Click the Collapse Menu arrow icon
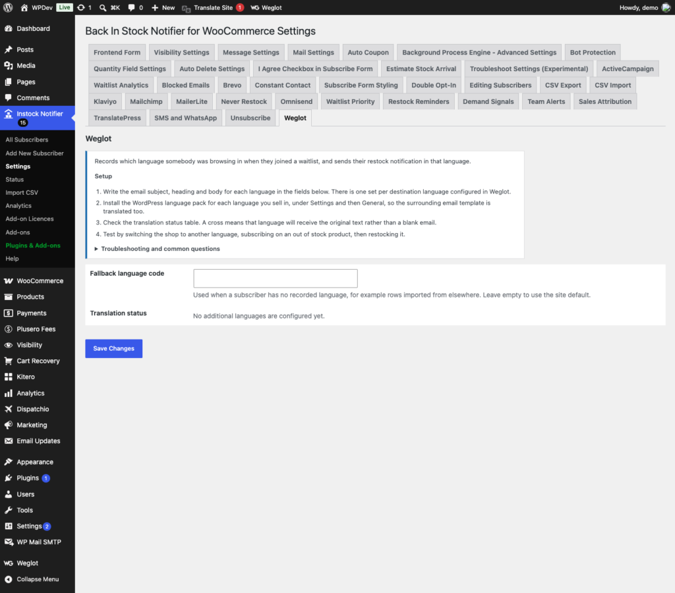Viewport: 675px width, 593px height. pos(8,579)
